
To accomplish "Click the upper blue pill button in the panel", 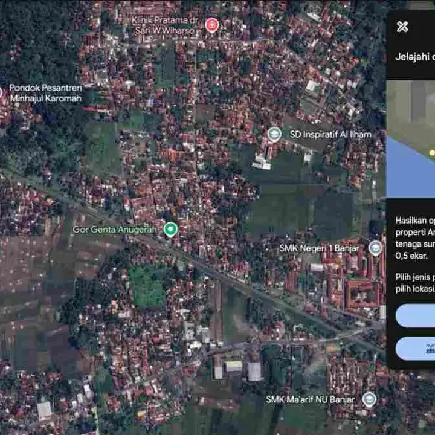I will (415, 315).
